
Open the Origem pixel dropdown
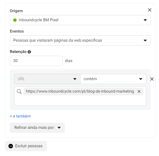click(80, 20)
